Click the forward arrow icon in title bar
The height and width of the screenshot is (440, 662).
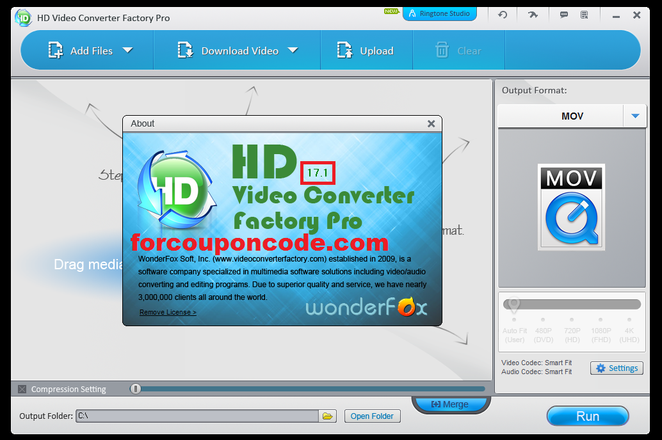(x=533, y=15)
